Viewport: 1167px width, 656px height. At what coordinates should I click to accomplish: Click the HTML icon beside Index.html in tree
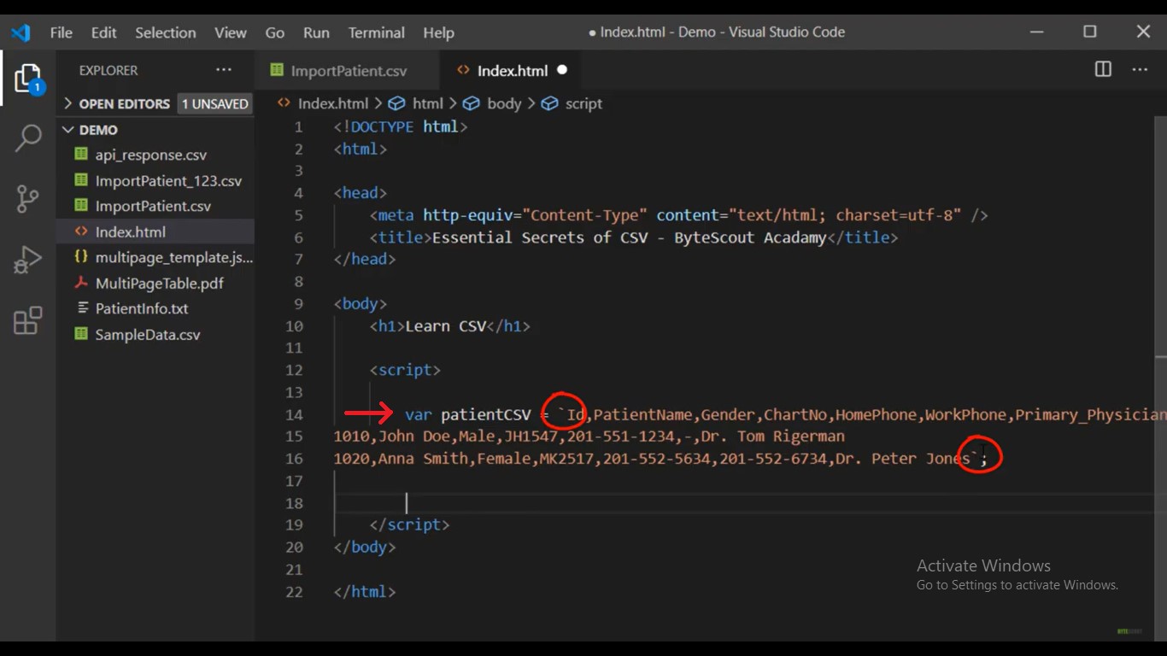click(81, 231)
